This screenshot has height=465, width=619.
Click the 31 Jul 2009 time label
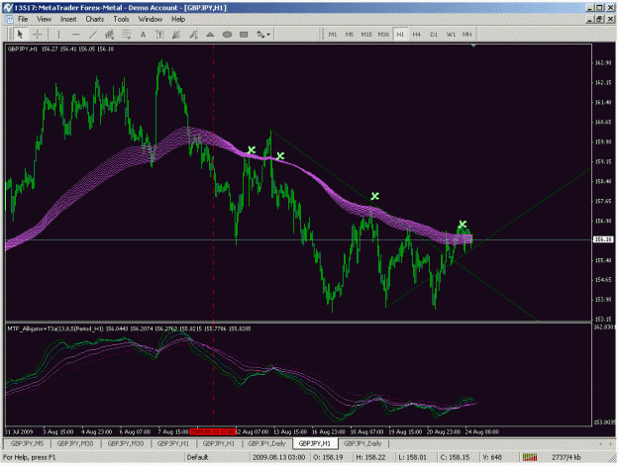click(x=20, y=432)
